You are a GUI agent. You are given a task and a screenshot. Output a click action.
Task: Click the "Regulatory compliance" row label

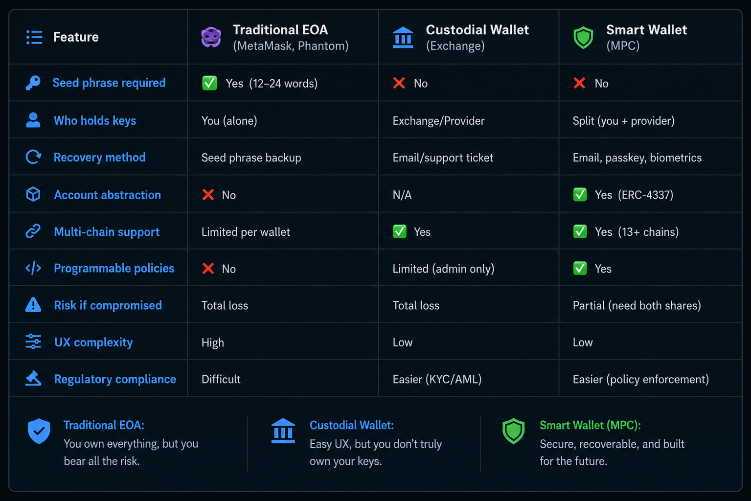click(115, 379)
